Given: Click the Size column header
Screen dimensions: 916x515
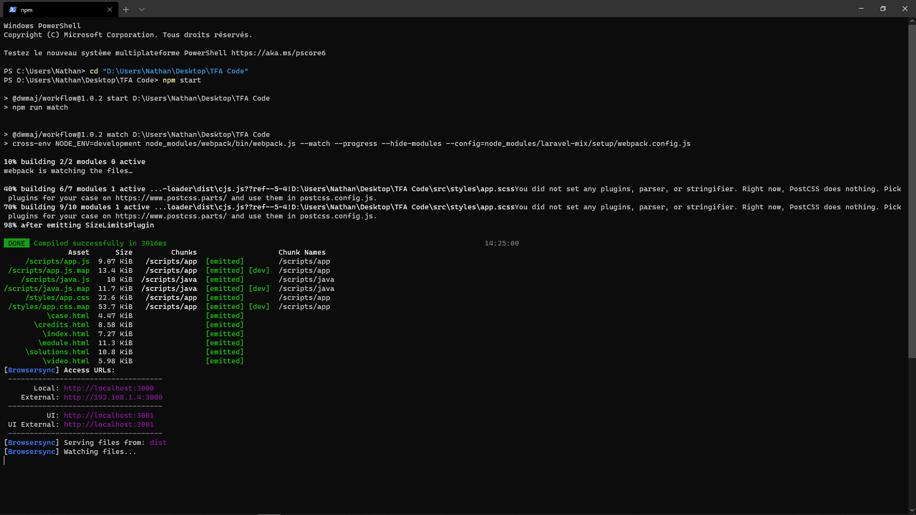Looking at the screenshot, I should (124, 252).
